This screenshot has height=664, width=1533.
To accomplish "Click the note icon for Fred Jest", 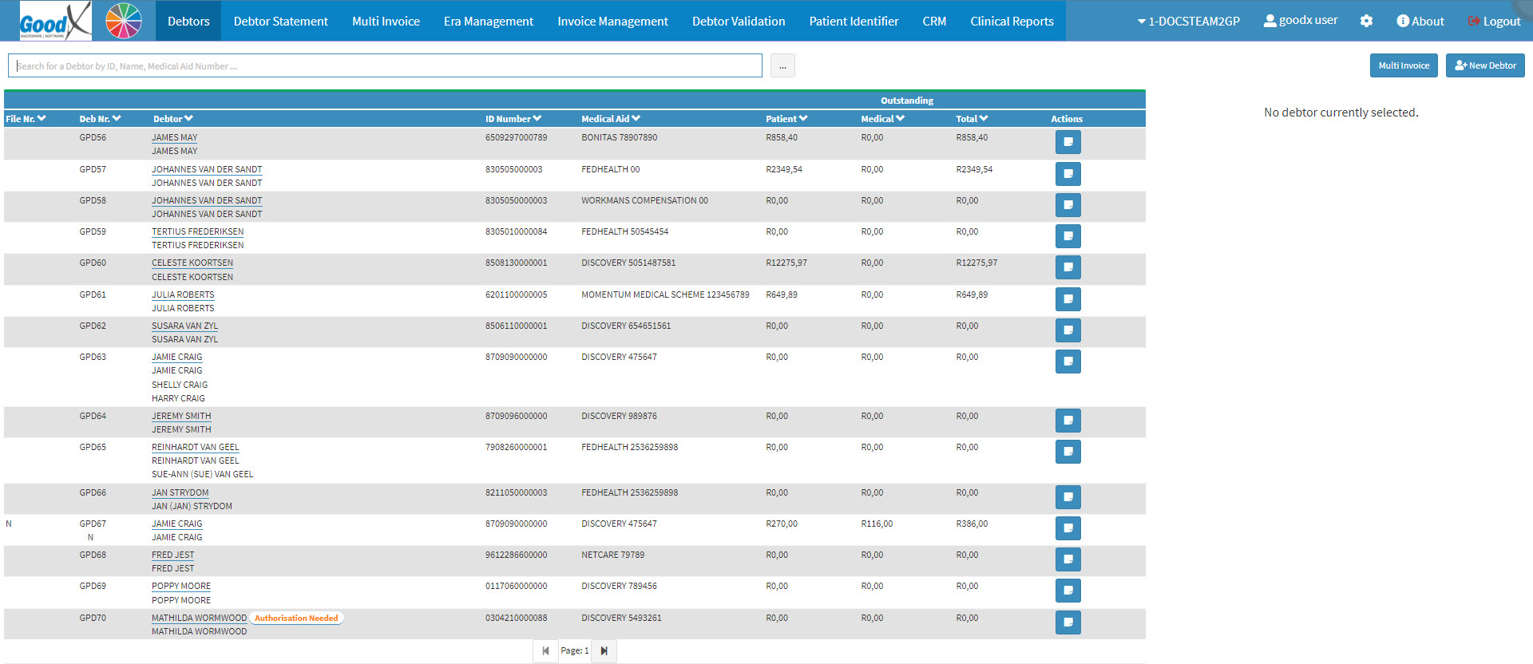I will coord(1068,559).
